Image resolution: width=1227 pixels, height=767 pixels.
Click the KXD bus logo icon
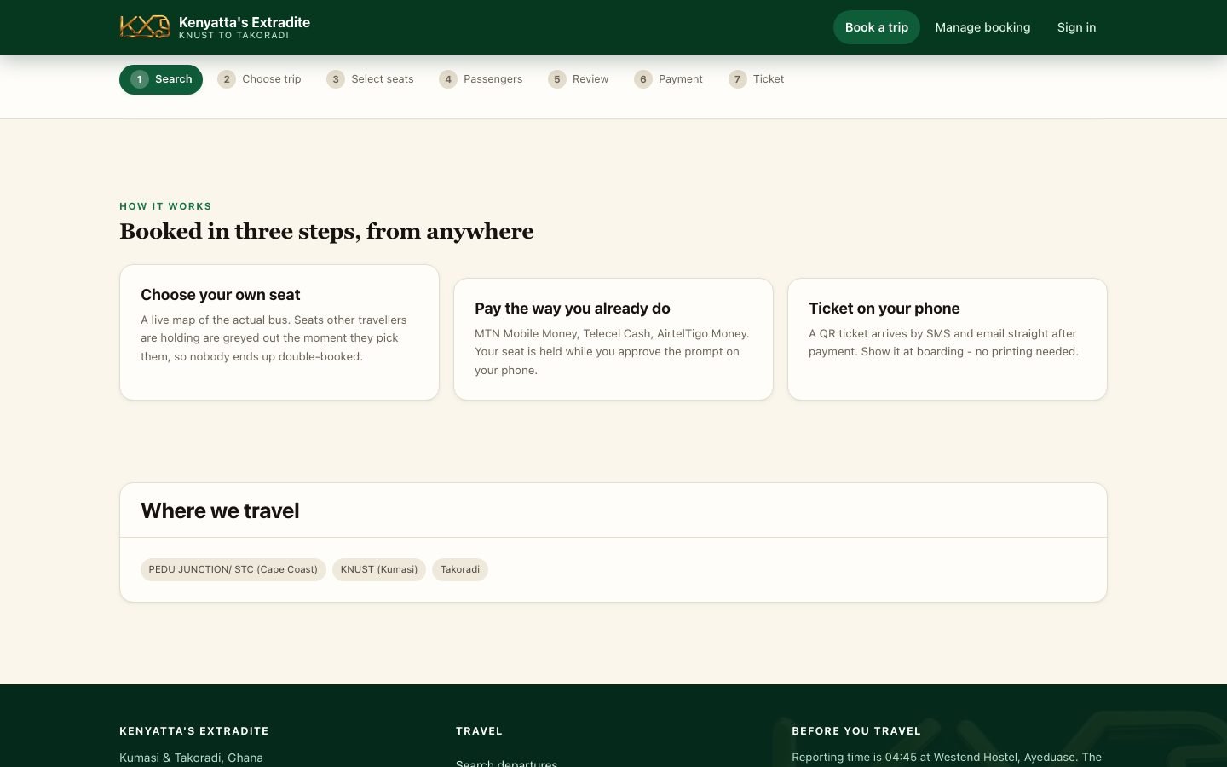145,27
